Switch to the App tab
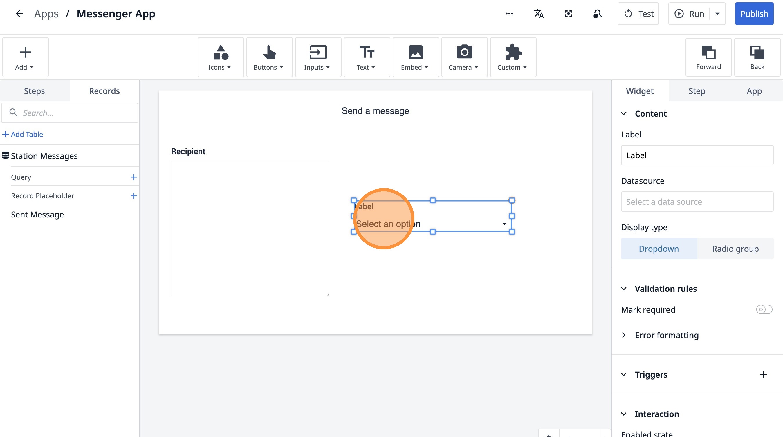This screenshot has width=783, height=437. (x=754, y=91)
